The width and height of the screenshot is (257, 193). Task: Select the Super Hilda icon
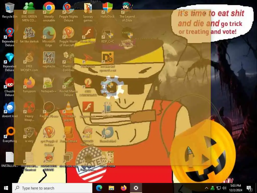click(x=107, y=160)
